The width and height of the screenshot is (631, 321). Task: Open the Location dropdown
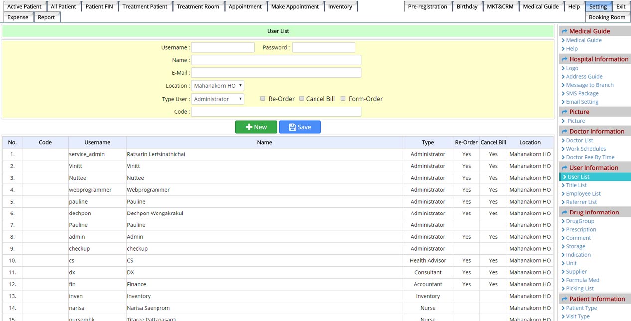pyautogui.click(x=217, y=86)
